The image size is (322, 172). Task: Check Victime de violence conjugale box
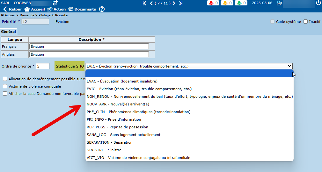coord(5,86)
